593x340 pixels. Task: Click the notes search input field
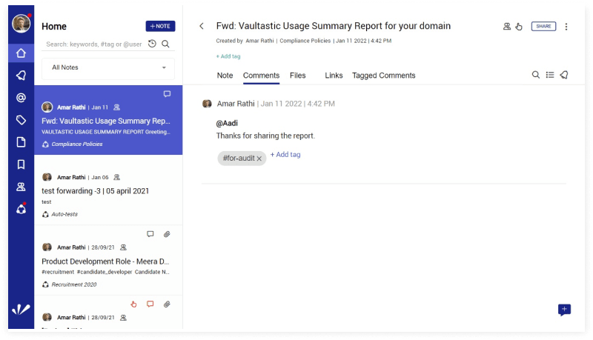[x=93, y=44]
